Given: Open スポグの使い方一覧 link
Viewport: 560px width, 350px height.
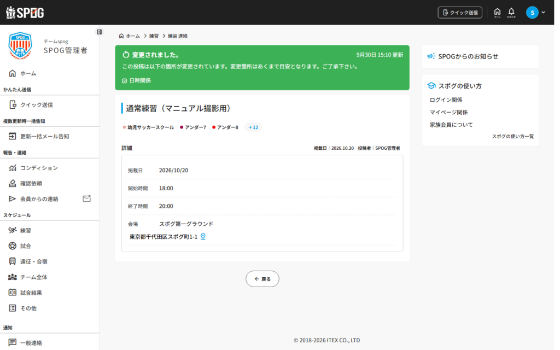Looking at the screenshot, I should pyautogui.click(x=513, y=136).
